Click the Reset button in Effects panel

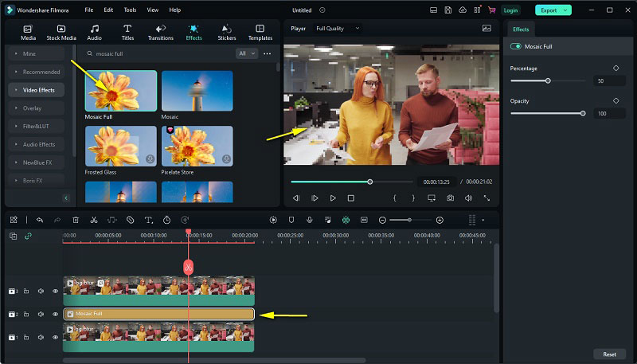(x=609, y=354)
